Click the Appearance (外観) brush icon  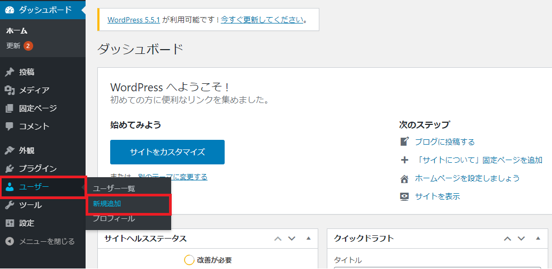(10, 151)
